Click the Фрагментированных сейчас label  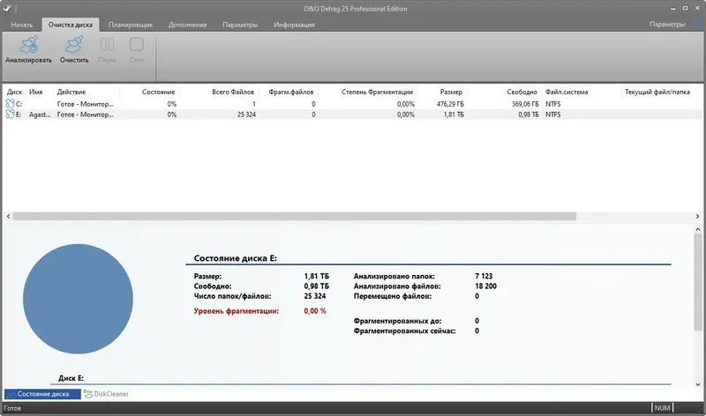pos(404,331)
